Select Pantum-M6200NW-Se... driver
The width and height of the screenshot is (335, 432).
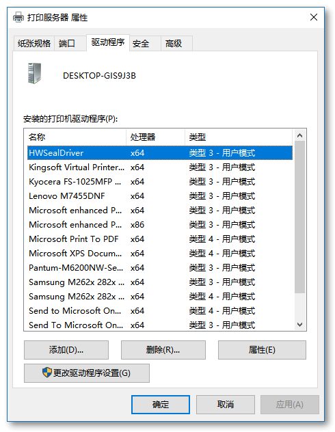click(160, 267)
